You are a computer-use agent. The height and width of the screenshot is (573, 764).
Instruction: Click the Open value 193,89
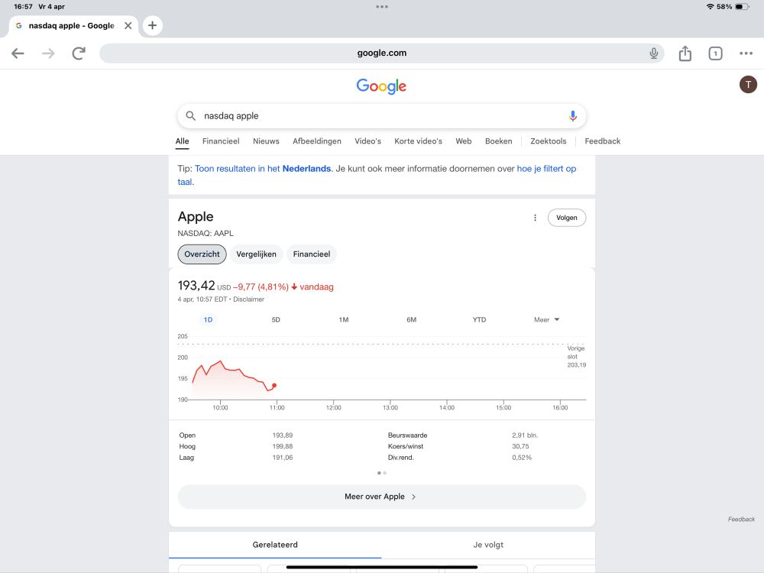pos(283,435)
